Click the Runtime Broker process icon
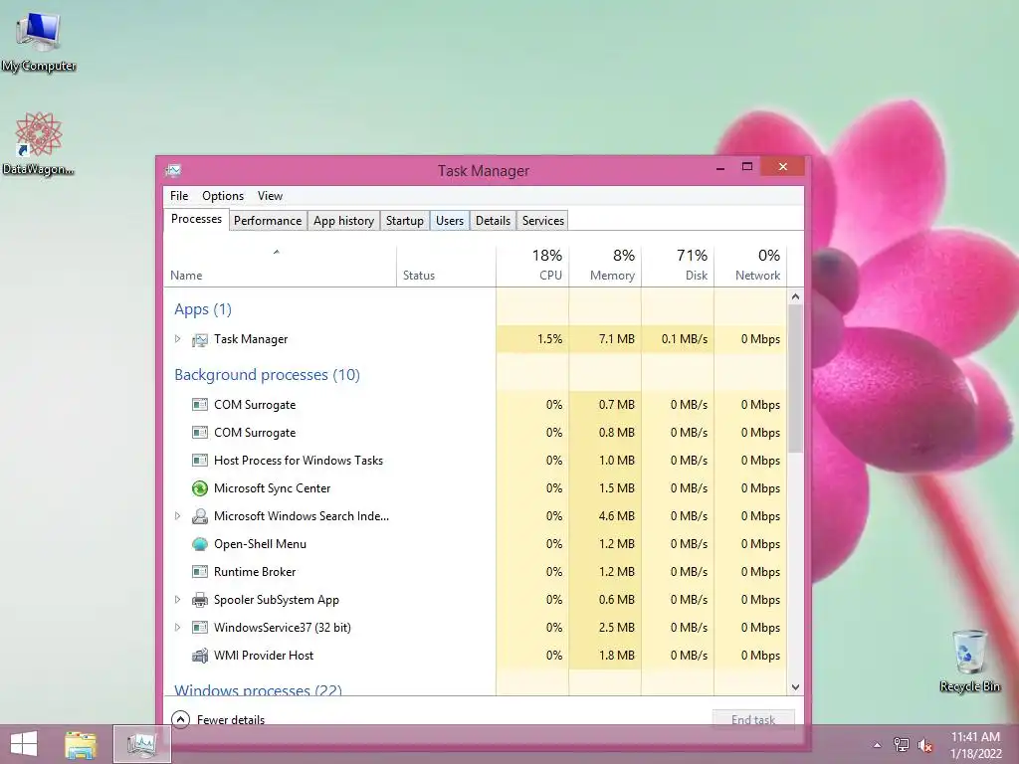 pos(199,572)
